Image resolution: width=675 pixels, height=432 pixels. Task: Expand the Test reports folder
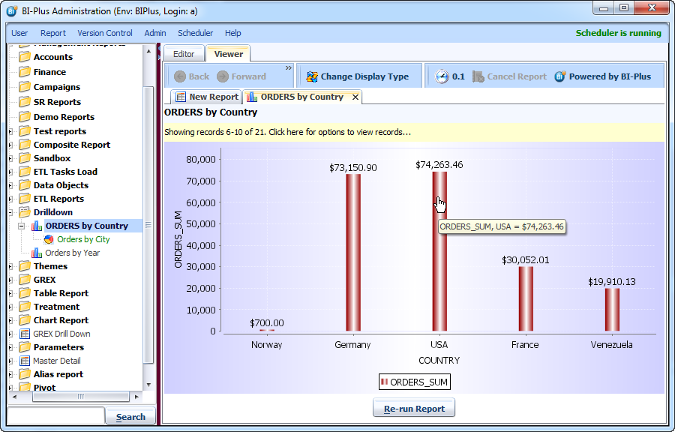pyautogui.click(x=10, y=131)
